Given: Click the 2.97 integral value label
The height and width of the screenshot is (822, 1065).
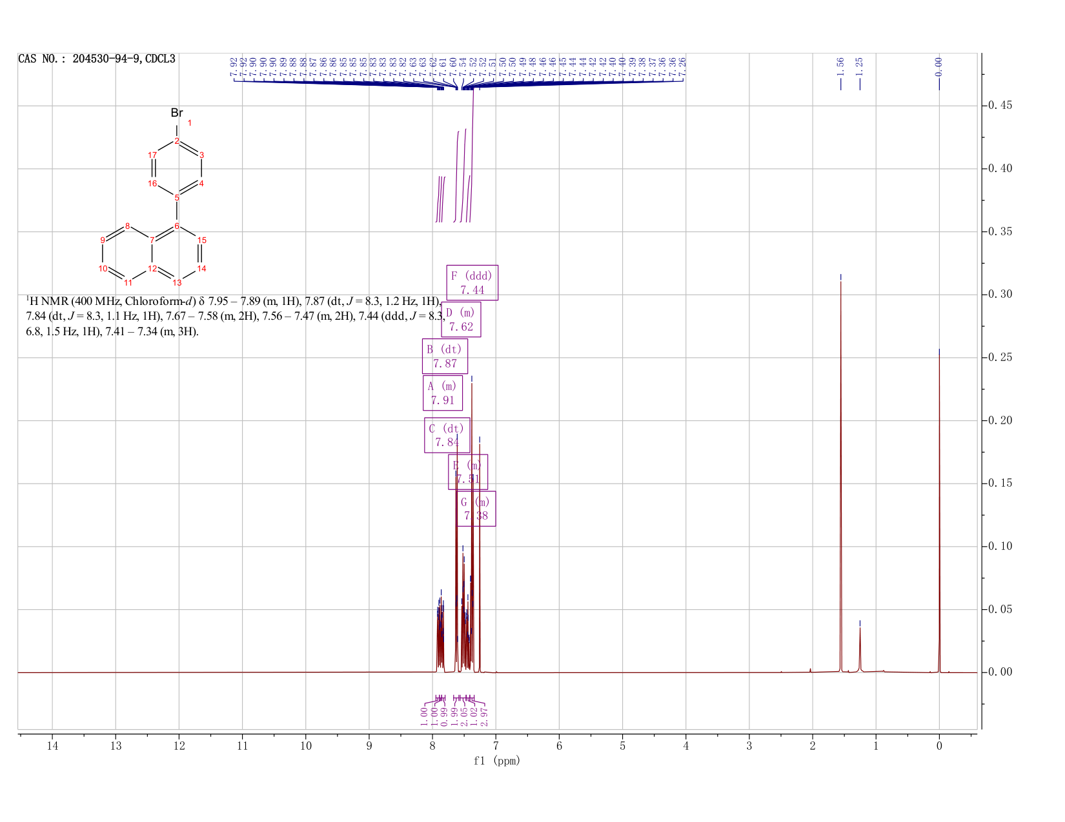Looking at the screenshot, I should coord(483,716).
